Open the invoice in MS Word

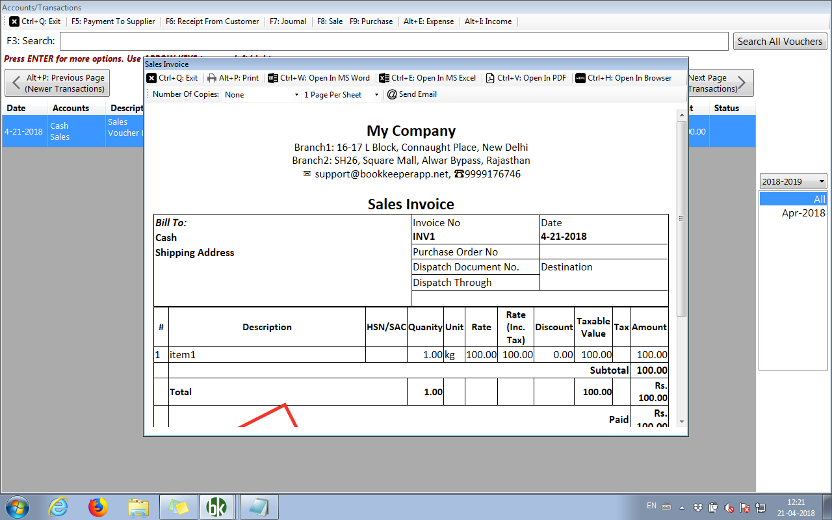point(318,78)
